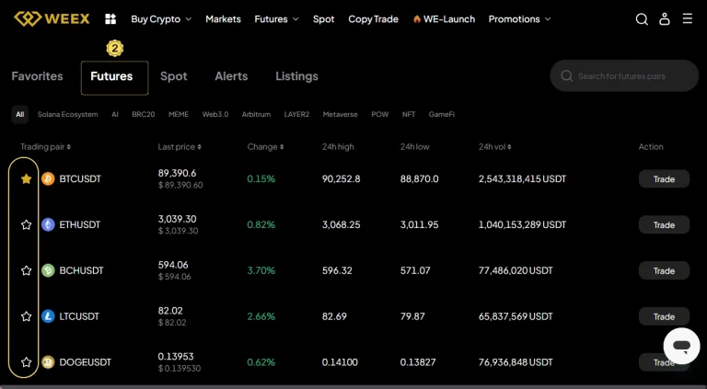Filter by Arbitrum category
This screenshot has width=707, height=389.
pyautogui.click(x=256, y=114)
